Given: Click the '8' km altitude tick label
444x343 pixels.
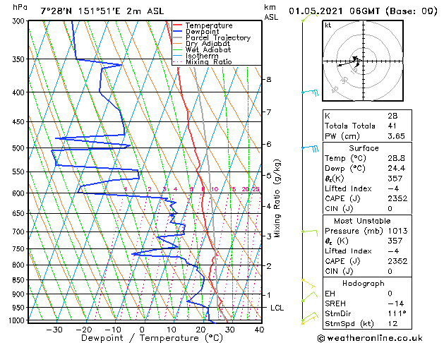Looking at the screenshot, I should coord(269,80).
